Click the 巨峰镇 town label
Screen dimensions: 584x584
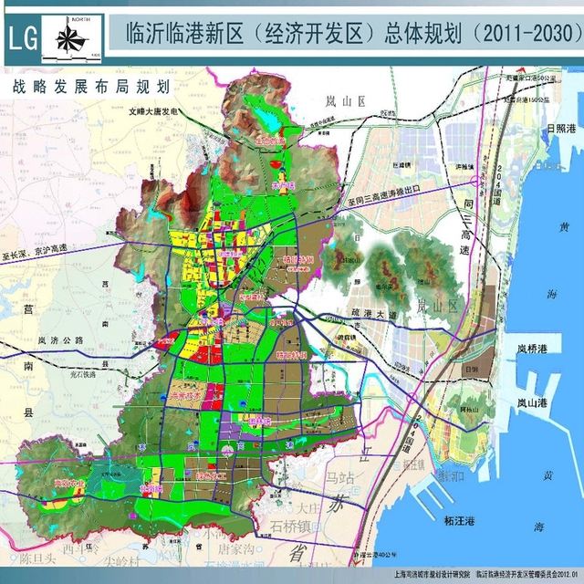[x=401, y=165]
